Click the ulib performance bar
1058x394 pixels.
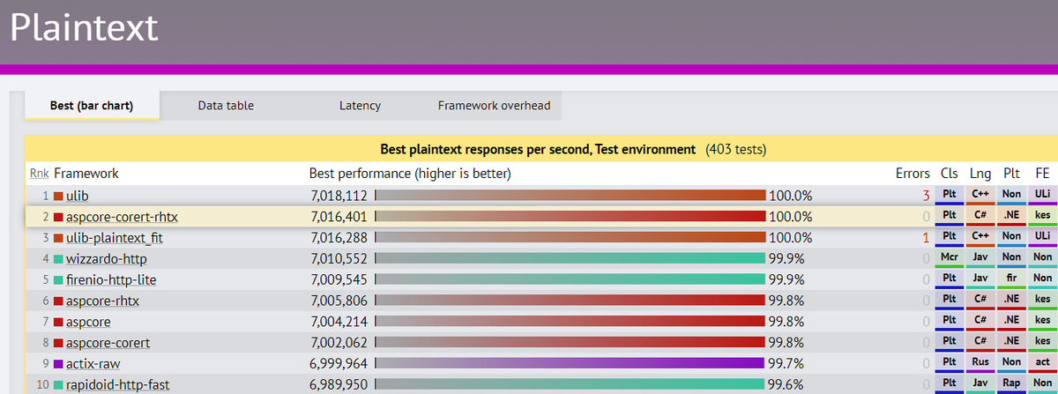click(570, 196)
